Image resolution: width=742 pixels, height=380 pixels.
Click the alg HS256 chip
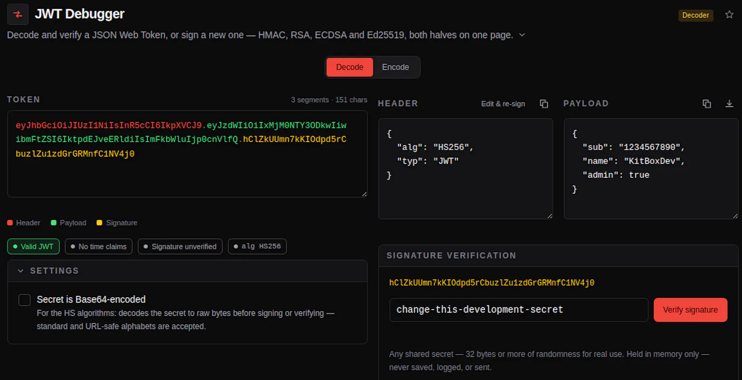tap(257, 246)
